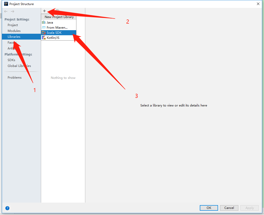
Task: Open Project settings page
Action: pyautogui.click(x=13, y=25)
